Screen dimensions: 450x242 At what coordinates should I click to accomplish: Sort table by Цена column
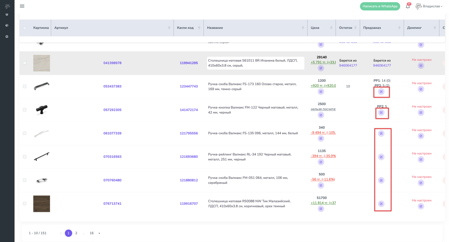(331, 28)
